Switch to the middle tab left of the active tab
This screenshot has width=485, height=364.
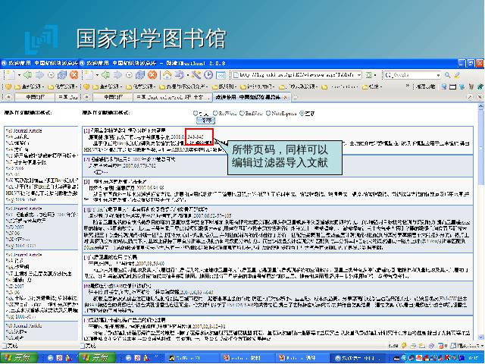[172, 97]
